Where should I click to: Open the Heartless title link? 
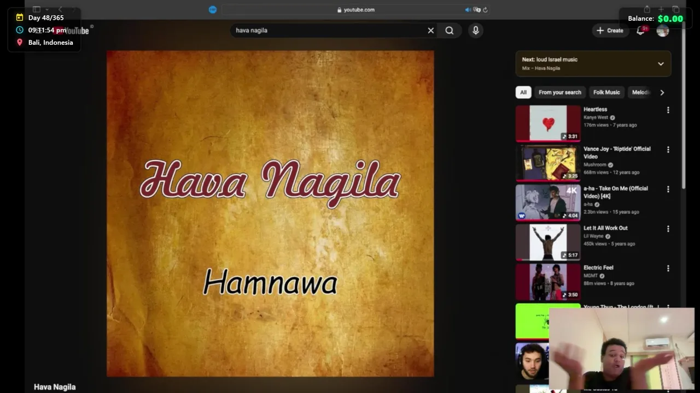pyautogui.click(x=595, y=109)
